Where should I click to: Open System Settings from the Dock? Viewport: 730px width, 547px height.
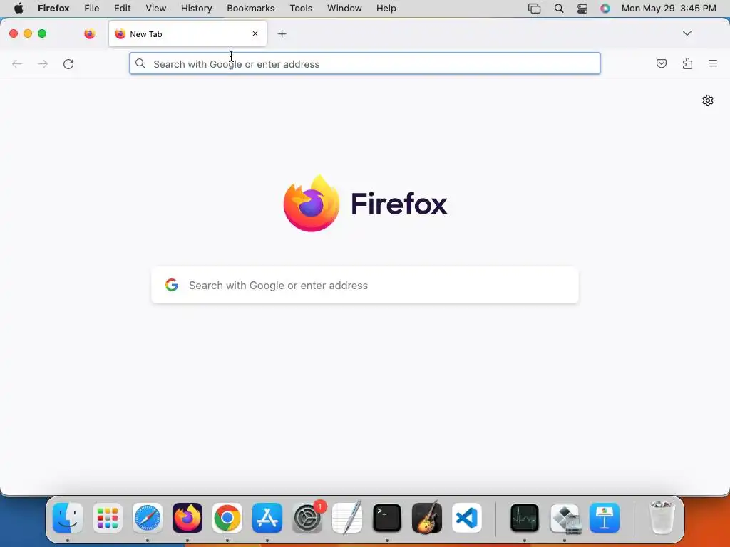pyautogui.click(x=307, y=518)
